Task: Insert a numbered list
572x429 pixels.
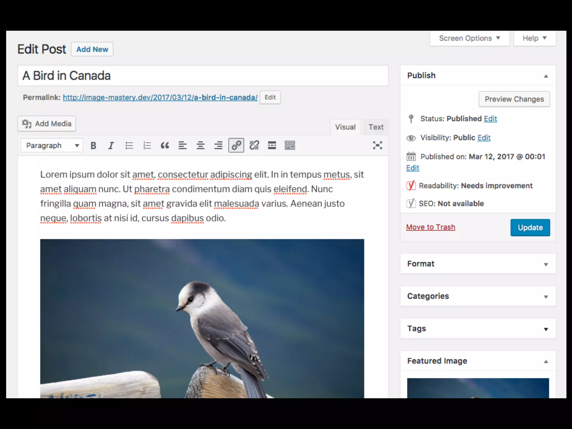Action: coord(147,146)
